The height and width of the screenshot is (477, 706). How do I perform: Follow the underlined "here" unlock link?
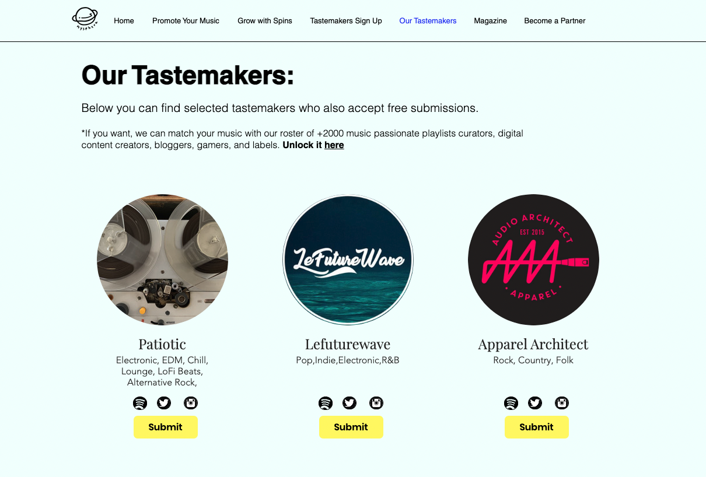(x=334, y=145)
